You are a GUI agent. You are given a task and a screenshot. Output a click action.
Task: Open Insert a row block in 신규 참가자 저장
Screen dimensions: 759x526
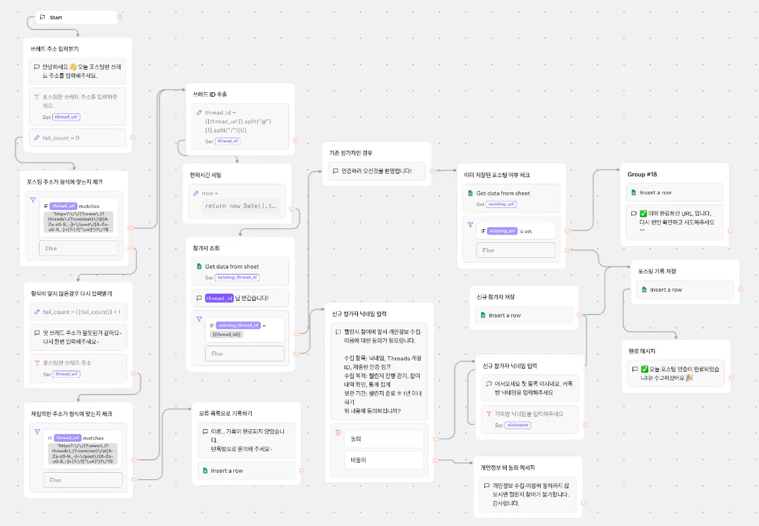point(524,315)
